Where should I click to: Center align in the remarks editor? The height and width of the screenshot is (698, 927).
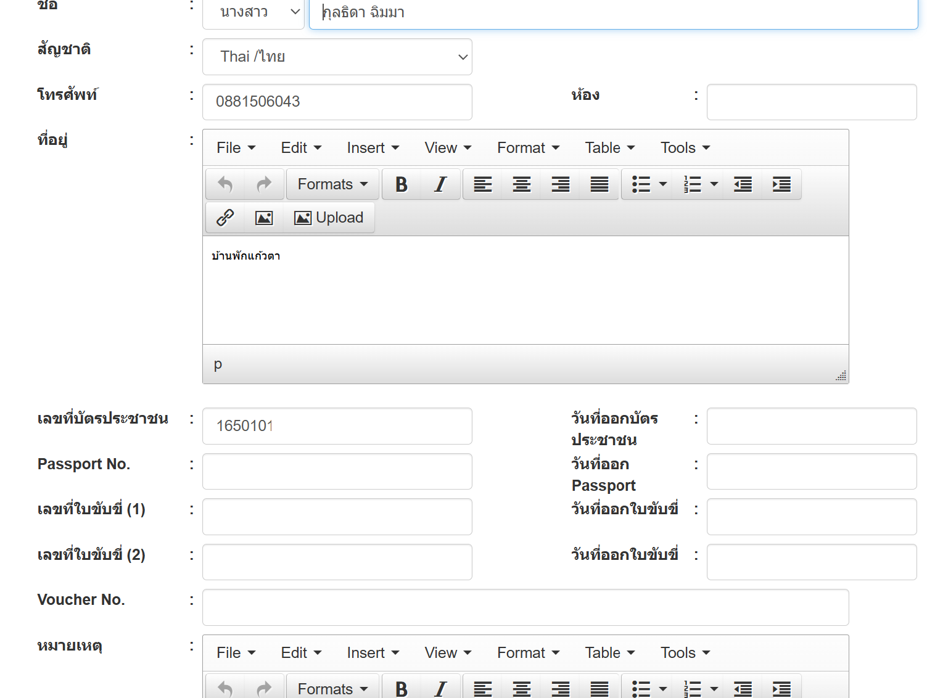[x=522, y=688]
